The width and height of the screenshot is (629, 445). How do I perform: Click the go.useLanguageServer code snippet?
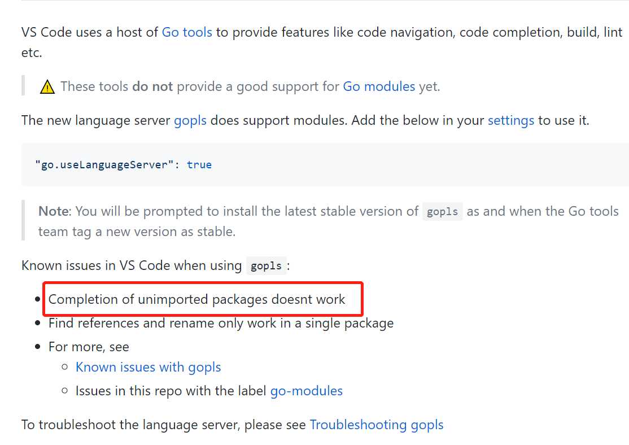tap(124, 164)
